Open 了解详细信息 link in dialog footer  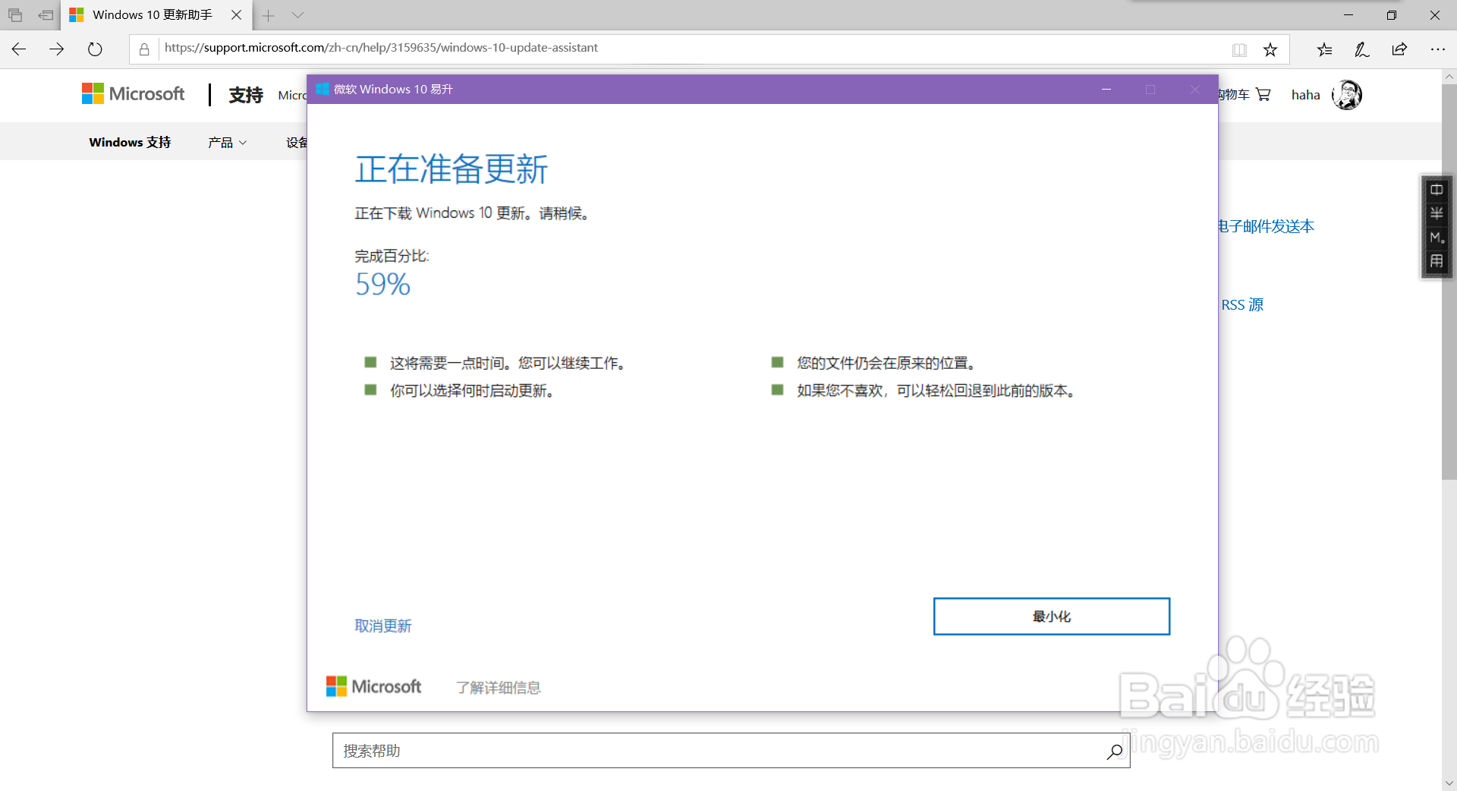click(499, 687)
